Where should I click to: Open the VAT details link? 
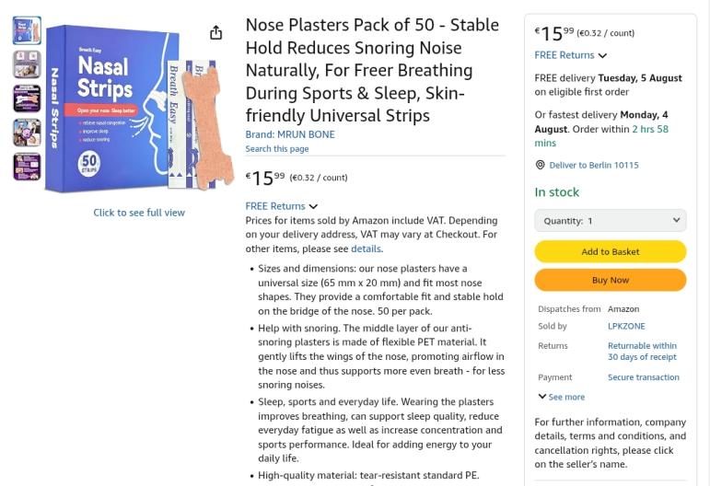tap(366, 249)
